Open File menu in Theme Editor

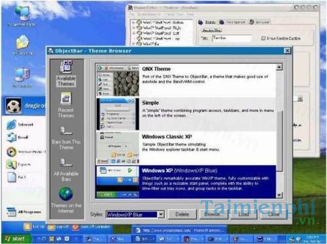(131, 14)
